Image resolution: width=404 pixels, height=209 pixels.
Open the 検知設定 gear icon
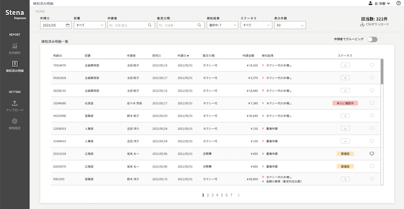(15, 121)
